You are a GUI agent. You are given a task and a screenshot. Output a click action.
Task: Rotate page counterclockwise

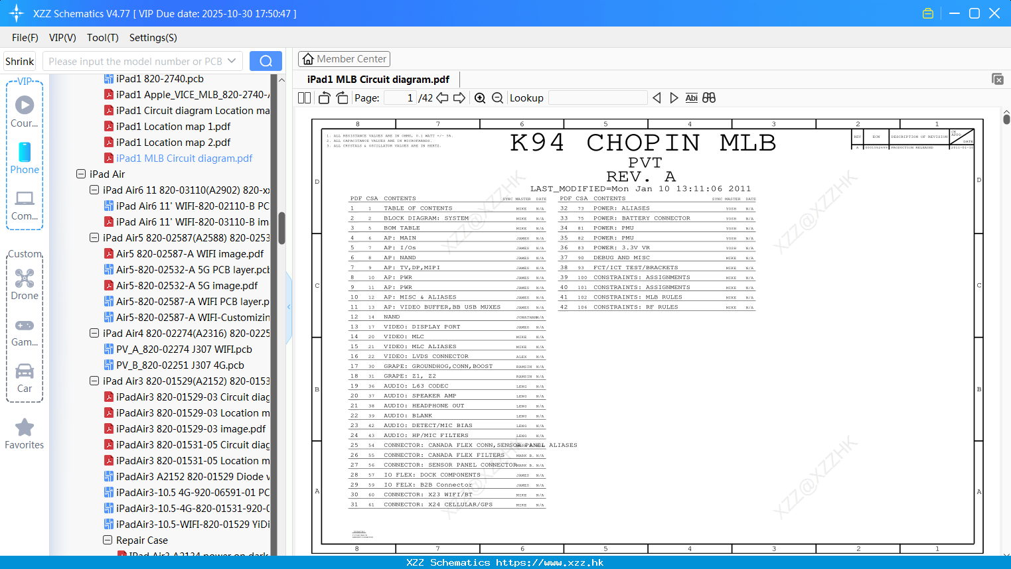point(324,98)
